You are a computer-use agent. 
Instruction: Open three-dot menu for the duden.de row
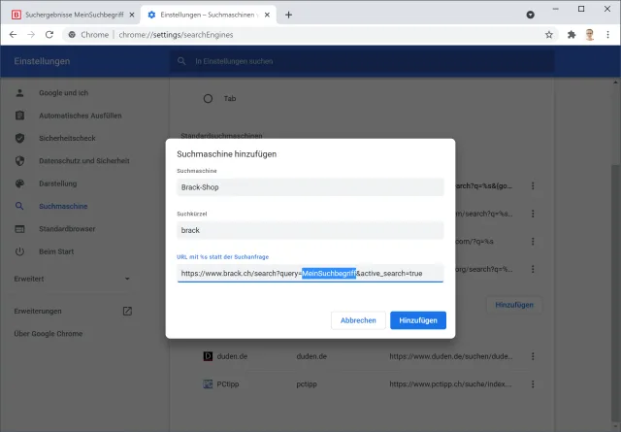pyautogui.click(x=532, y=356)
